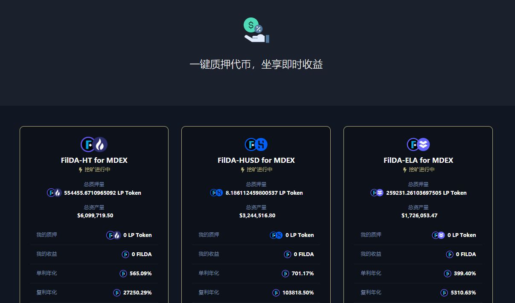Click total assets value $3,244,516.80
Screen dimensions: 515x303
click(x=257, y=215)
